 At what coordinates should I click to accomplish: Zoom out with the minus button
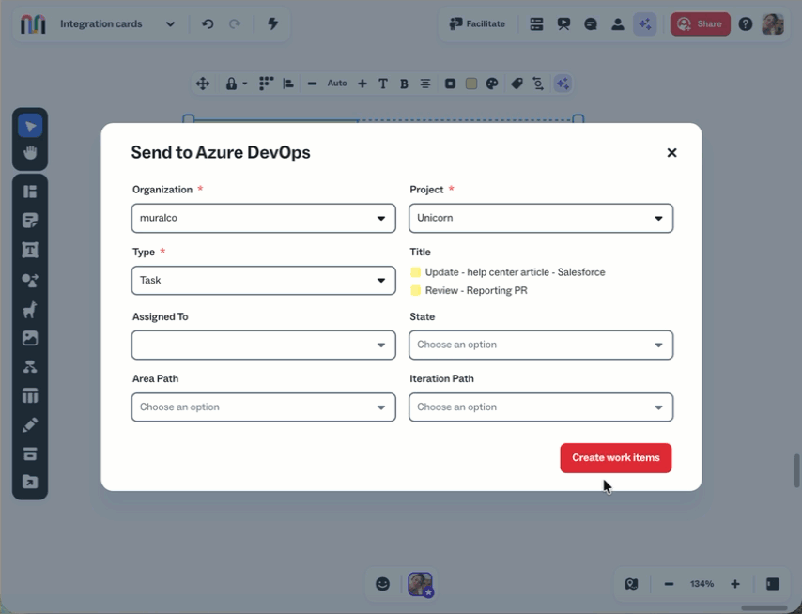click(669, 584)
